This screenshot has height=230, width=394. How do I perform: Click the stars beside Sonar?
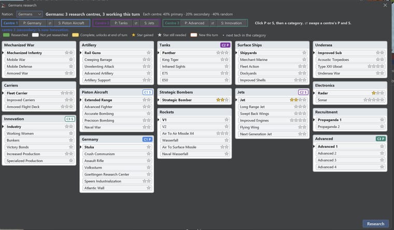(374, 100)
